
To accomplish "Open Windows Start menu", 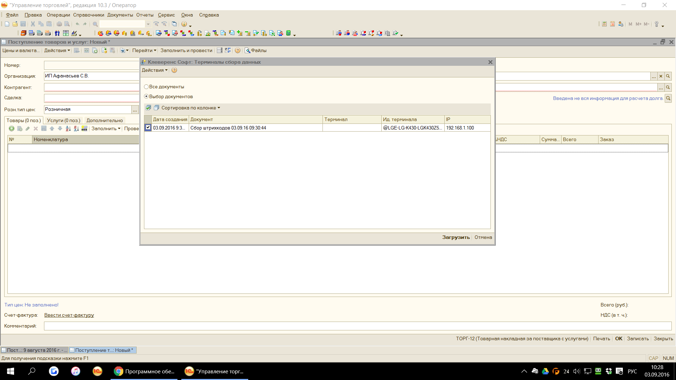I will click(x=11, y=371).
